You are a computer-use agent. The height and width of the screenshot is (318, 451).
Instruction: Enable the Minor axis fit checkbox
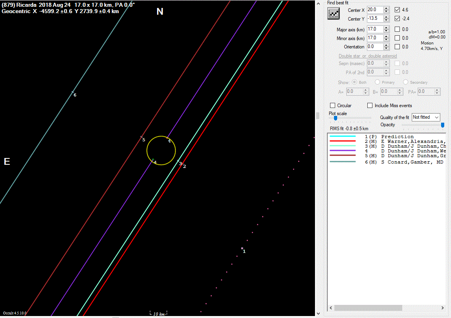coord(397,38)
